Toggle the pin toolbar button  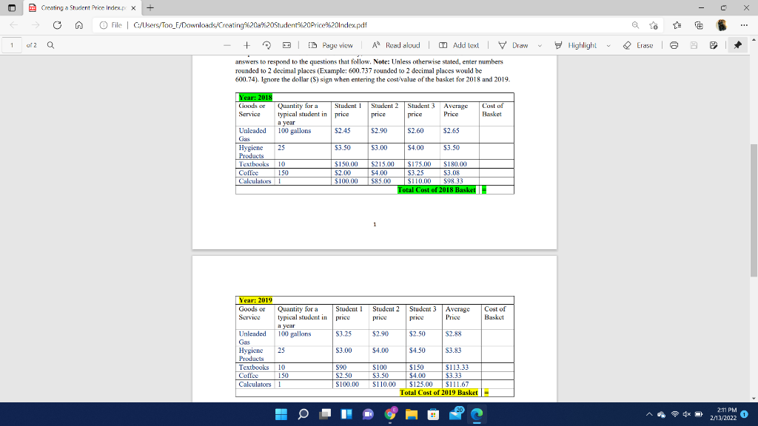coord(737,45)
